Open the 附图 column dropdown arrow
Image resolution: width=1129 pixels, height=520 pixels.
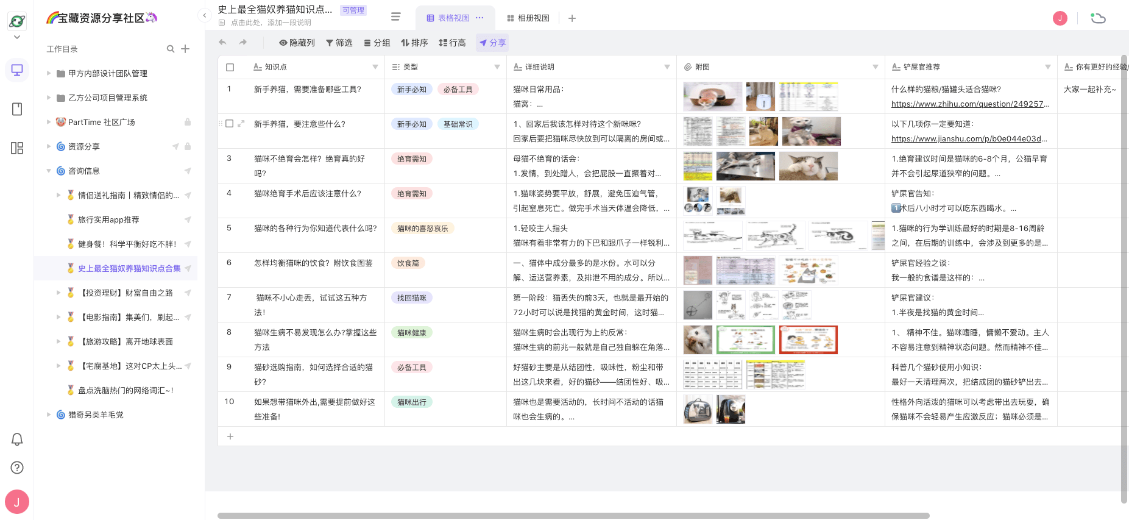pyautogui.click(x=876, y=67)
